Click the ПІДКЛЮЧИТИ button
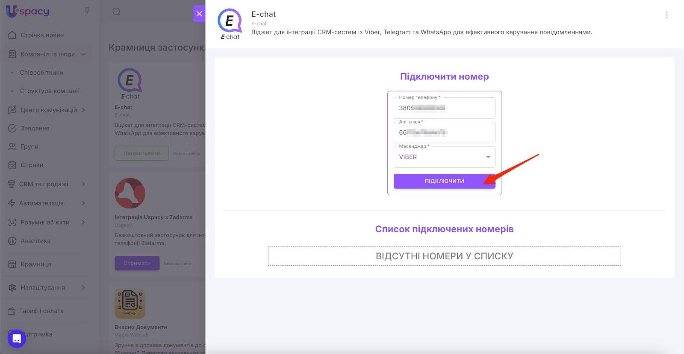This screenshot has width=684, height=354. [444, 181]
